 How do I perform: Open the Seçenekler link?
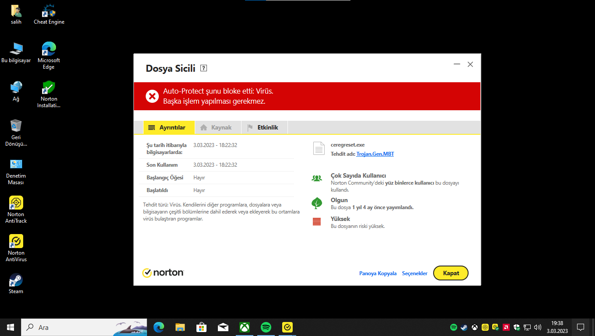pyautogui.click(x=415, y=273)
